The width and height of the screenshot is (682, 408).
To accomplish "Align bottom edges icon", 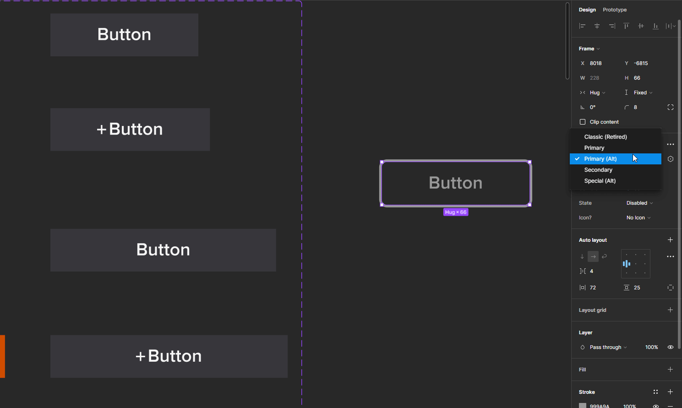I will [x=655, y=26].
